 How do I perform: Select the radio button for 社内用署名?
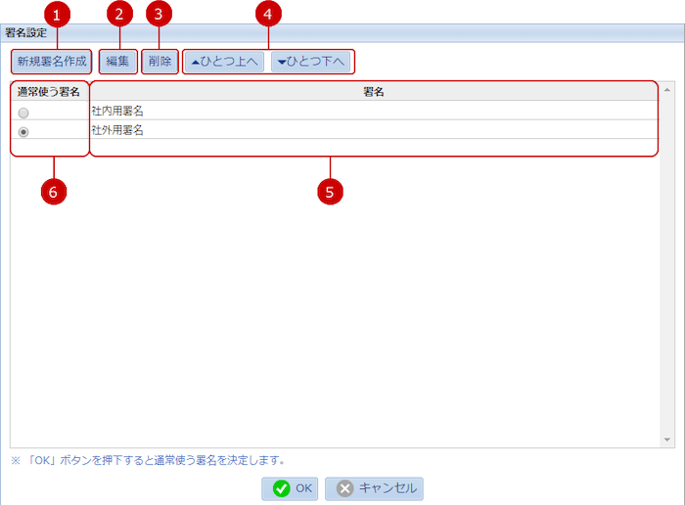click(23, 113)
